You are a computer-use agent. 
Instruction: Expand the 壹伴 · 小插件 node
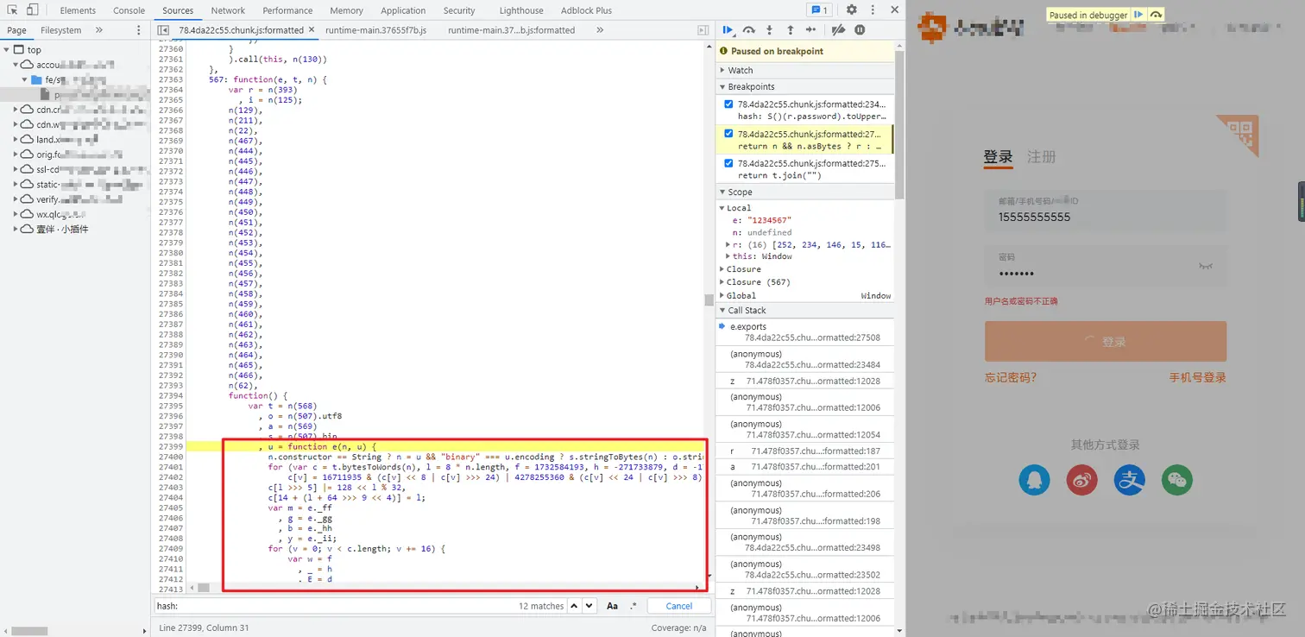(17, 230)
